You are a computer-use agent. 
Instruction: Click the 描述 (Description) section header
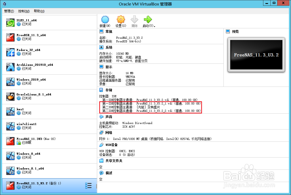pyautogui.click(x=109, y=173)
